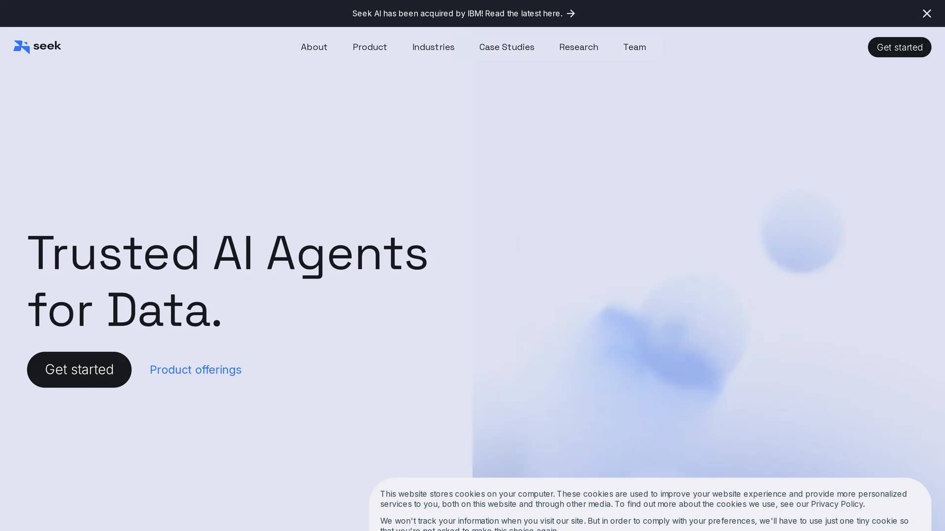This screenshot has width=945, height=531.
Task: Open the About menu item
Action: 314,47
